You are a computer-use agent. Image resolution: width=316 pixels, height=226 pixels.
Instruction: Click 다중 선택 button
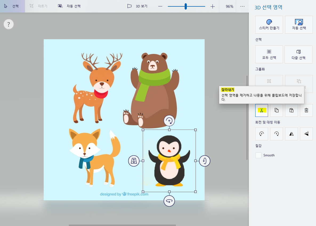click(298, 54)
